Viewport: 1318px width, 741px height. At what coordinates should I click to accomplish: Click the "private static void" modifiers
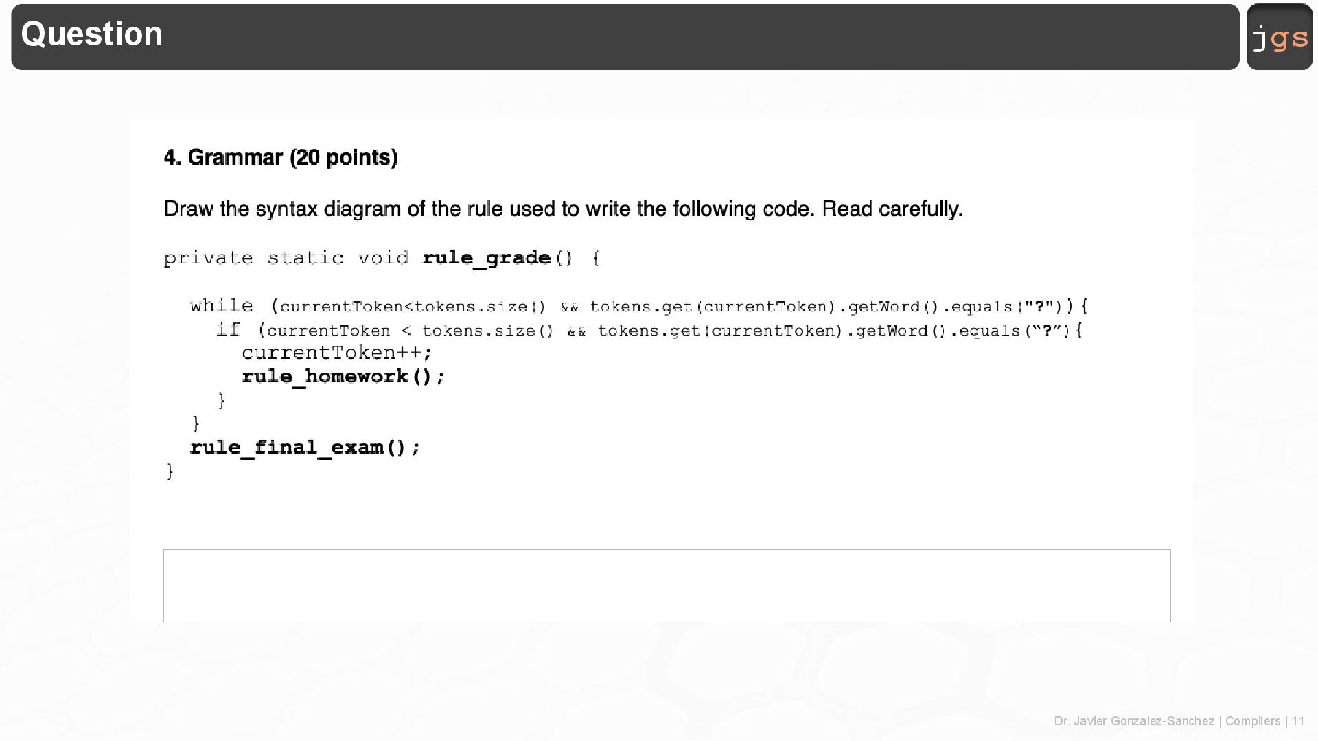(x=286, y=258)
